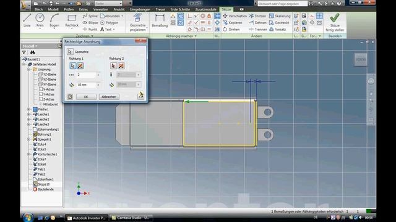Image resolution: width=396 pixels, height=222 pixels.
Task: Click the Geometrie selection arrow button
Action: (70, 52)
